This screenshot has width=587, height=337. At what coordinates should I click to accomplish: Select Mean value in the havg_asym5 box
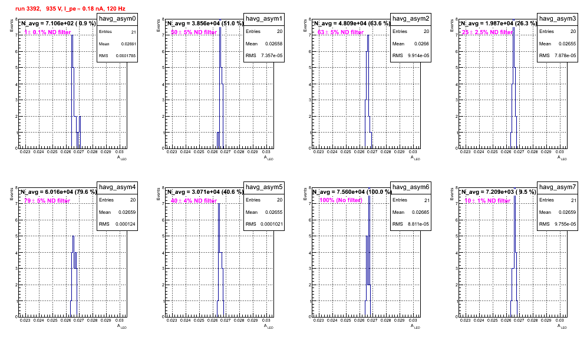tap(274, 212)
